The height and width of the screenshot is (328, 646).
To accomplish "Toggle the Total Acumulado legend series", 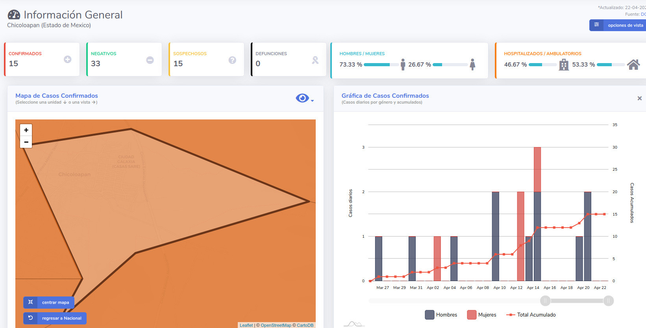I will coord(531,315).
